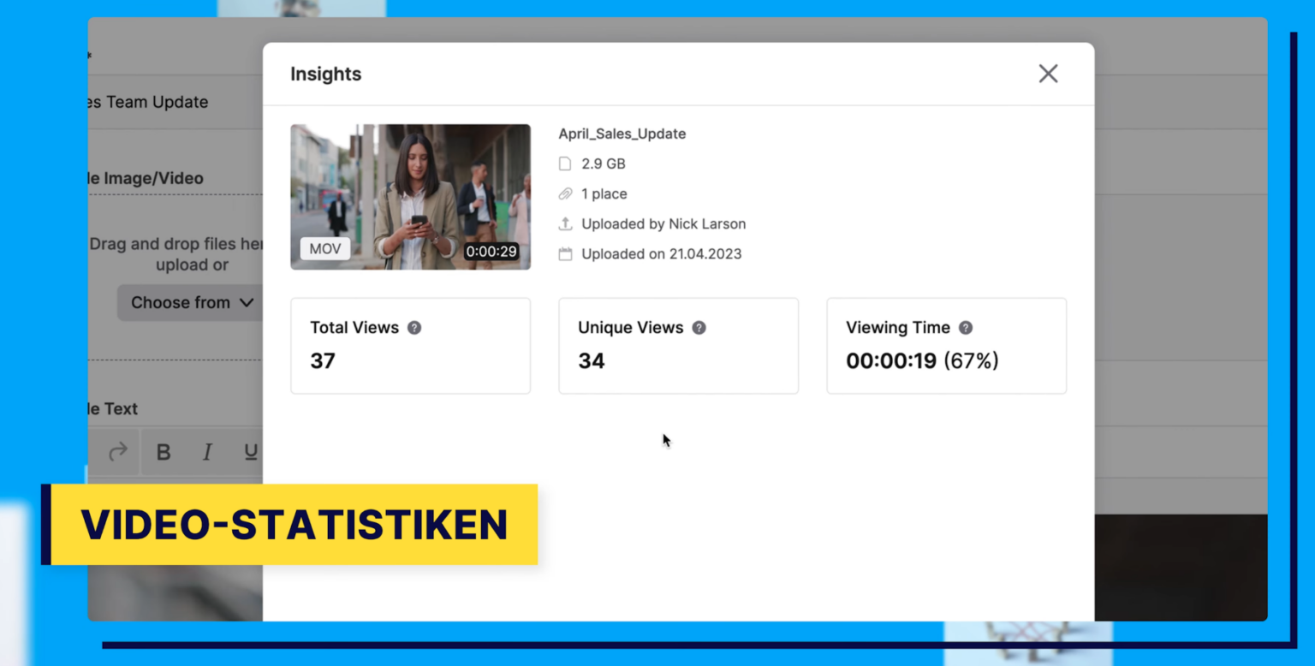Screen dimensions: 1315x666
Task: Click the Uploaded by Nick Larson entry
Action: pyautogui.click(x=661, y=223)
